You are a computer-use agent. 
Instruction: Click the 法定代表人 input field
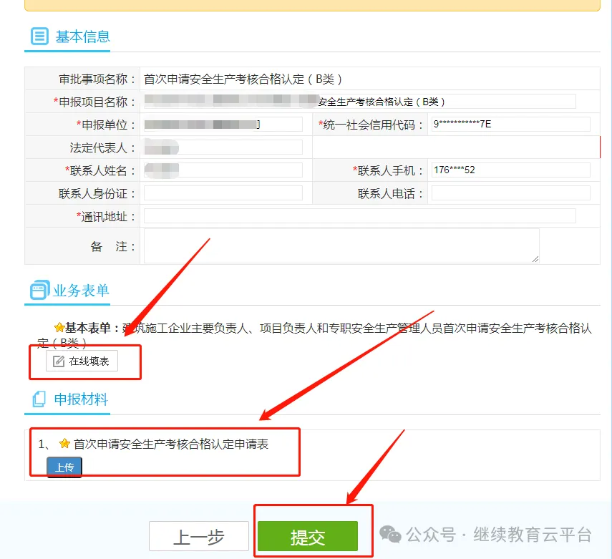point(223,147)
